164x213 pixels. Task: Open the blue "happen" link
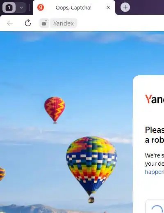[155, 172]
